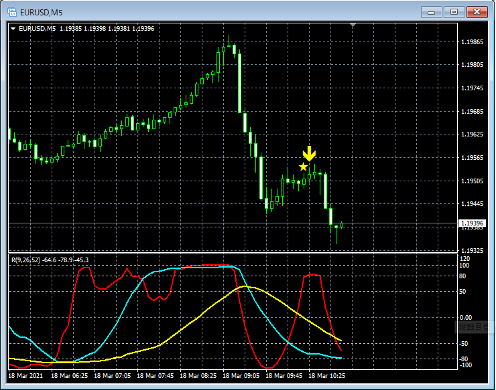Image resolution: width=496 pixels, height=390 pixels.
Task: Click the 18 Mar 07:05 time label
Action: point(113,376)
